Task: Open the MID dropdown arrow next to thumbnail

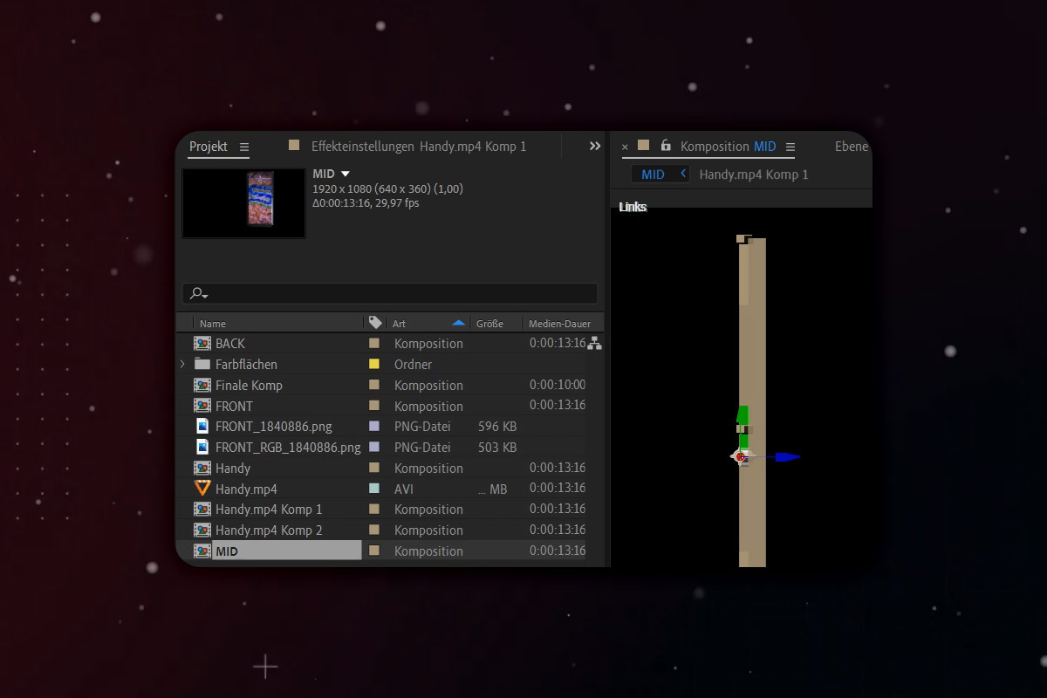Action: coord(345,174)
